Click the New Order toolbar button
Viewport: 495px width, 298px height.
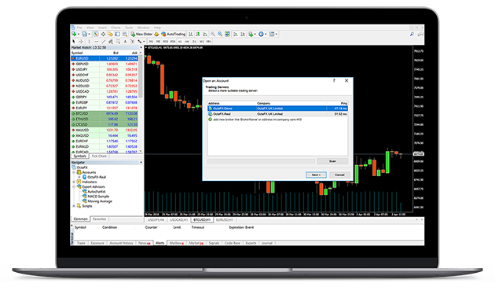(x=141, y=34)
